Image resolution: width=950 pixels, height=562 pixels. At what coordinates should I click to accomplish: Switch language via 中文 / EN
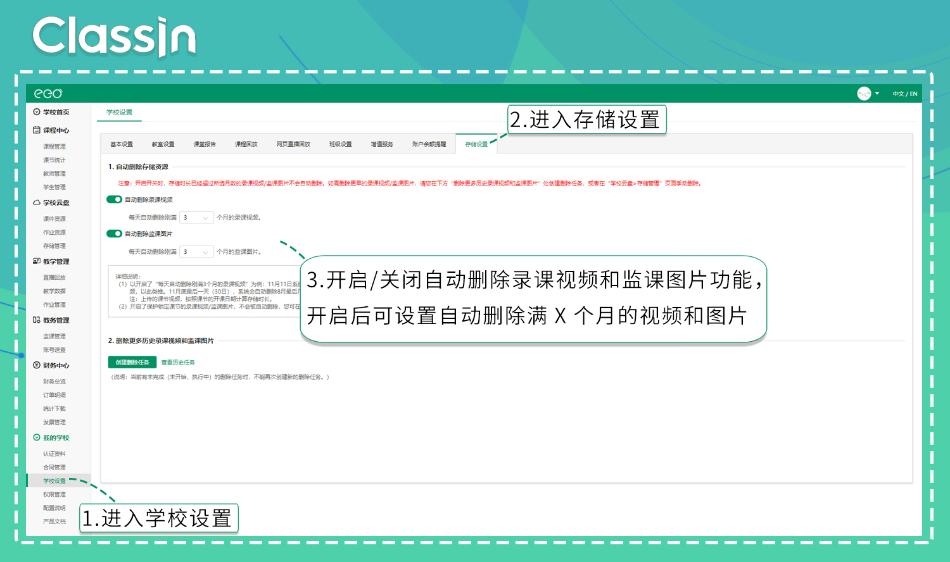[905, 94]
